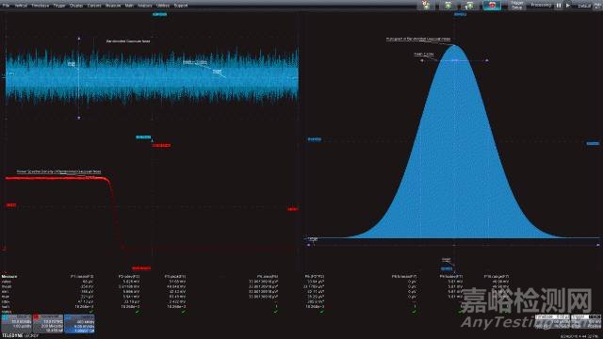Start acquisition with the play button
The image size is (603, 339).
pos(567,6)
